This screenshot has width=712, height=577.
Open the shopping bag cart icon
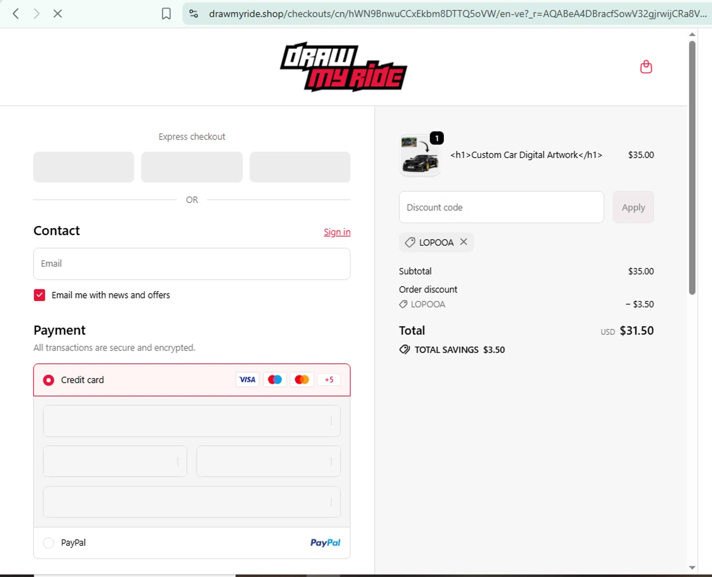pyautogui.click(x=646, y=66)
